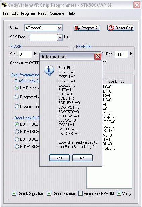Toggle the Verify checkbox
The width and height of the screenshot is (142, 207).
(x=119, y=194)
